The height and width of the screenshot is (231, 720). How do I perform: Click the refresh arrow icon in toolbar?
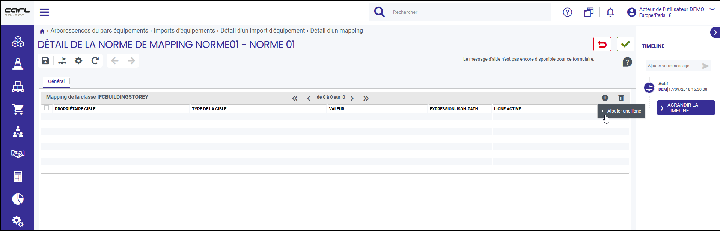tap(95, 61)
